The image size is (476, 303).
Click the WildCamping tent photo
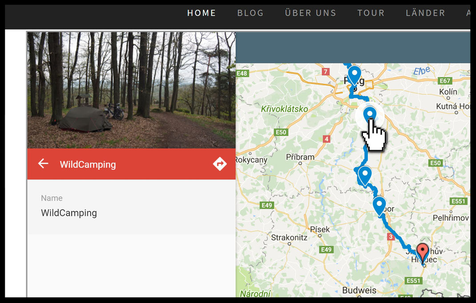click(x=131, y=90)
